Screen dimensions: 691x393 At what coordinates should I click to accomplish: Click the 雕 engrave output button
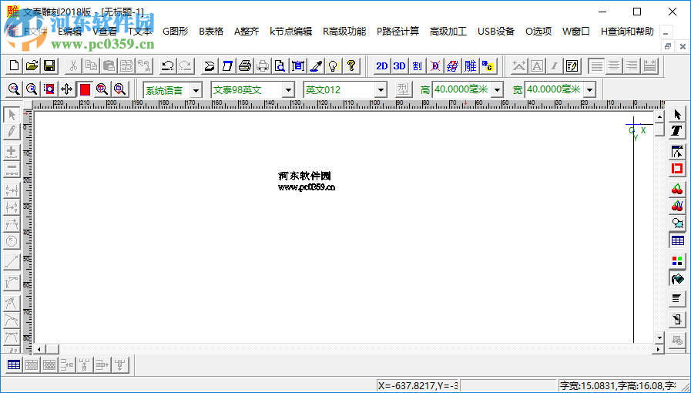pyautogui.click(x=470, y=66)
